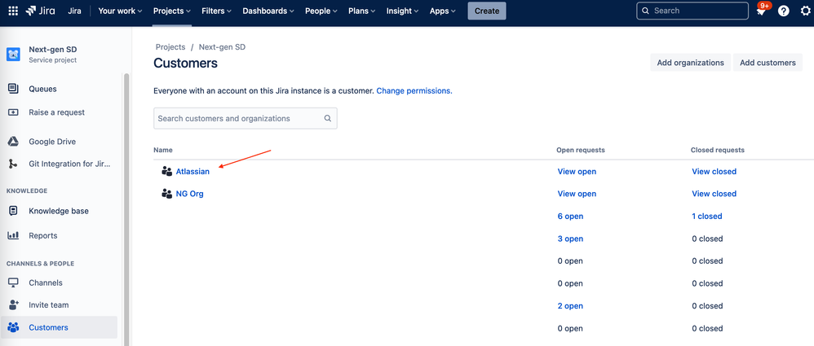This screenshot has height=346, width=814.
Task: Click the Closed requests column header
Action: coord(718,151)
